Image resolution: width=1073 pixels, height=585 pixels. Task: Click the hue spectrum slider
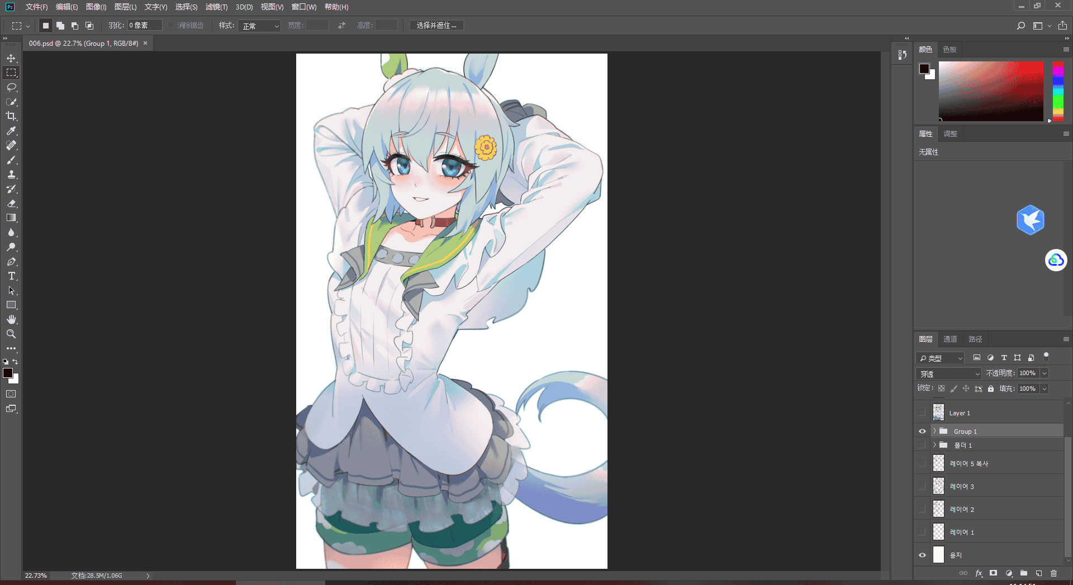[1058, 91]
